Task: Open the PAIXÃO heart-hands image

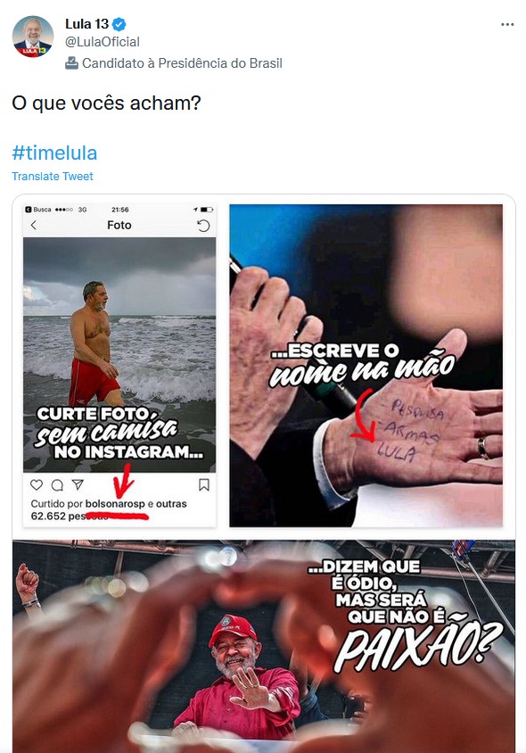Action: pos(264,647)
